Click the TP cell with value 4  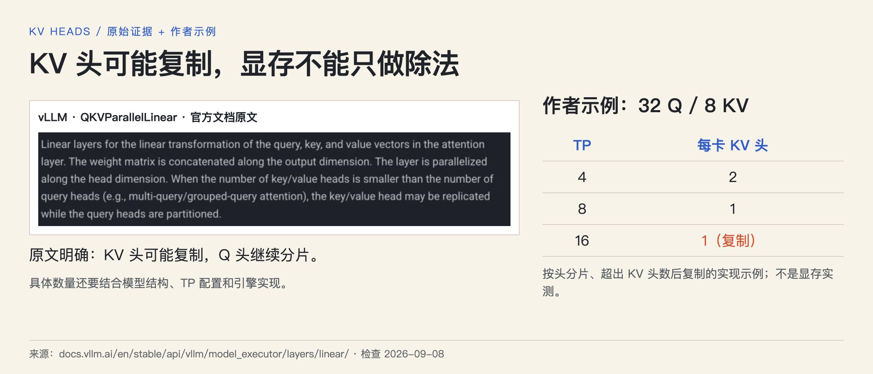pyautogui.click(x=582, y=177)
